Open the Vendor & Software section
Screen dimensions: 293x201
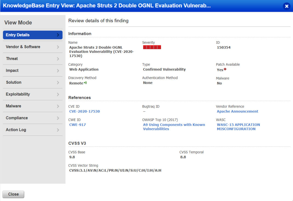pos(33,47)
